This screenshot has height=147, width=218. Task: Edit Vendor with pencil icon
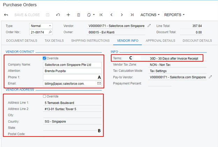[149, 26]
